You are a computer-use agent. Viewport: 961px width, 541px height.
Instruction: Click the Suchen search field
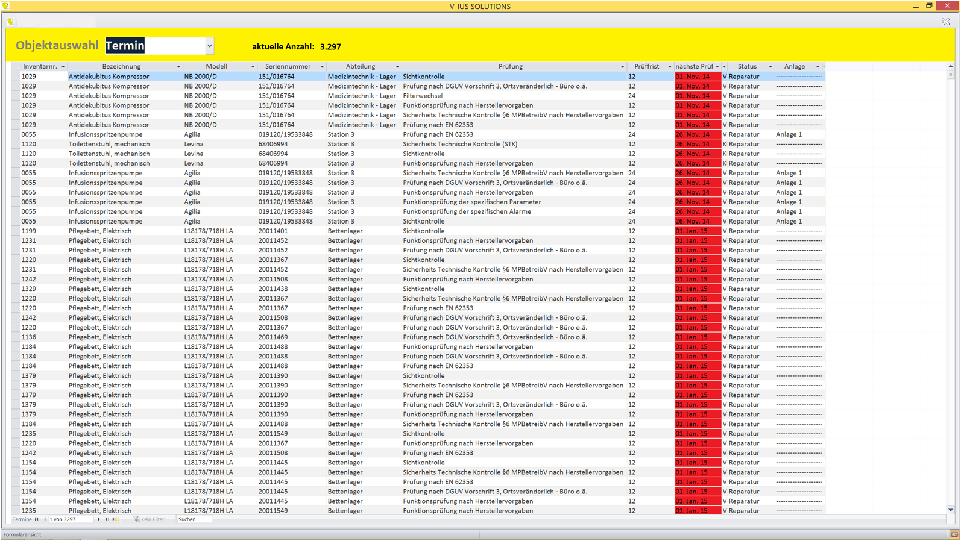click(194, 519)
